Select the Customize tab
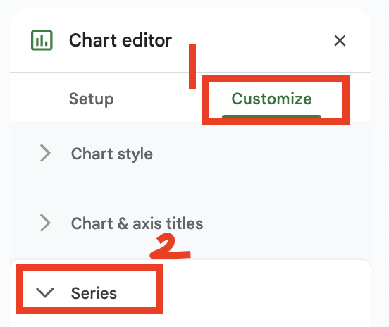Image resolution: width=389 pixels, height=327 pixels. 271,99
